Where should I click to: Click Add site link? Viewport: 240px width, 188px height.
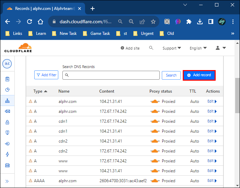click(130, 48)
